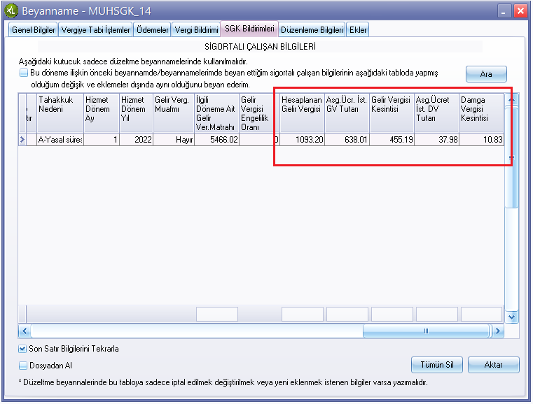Go to the Ödemeler tab

point(152,29)
